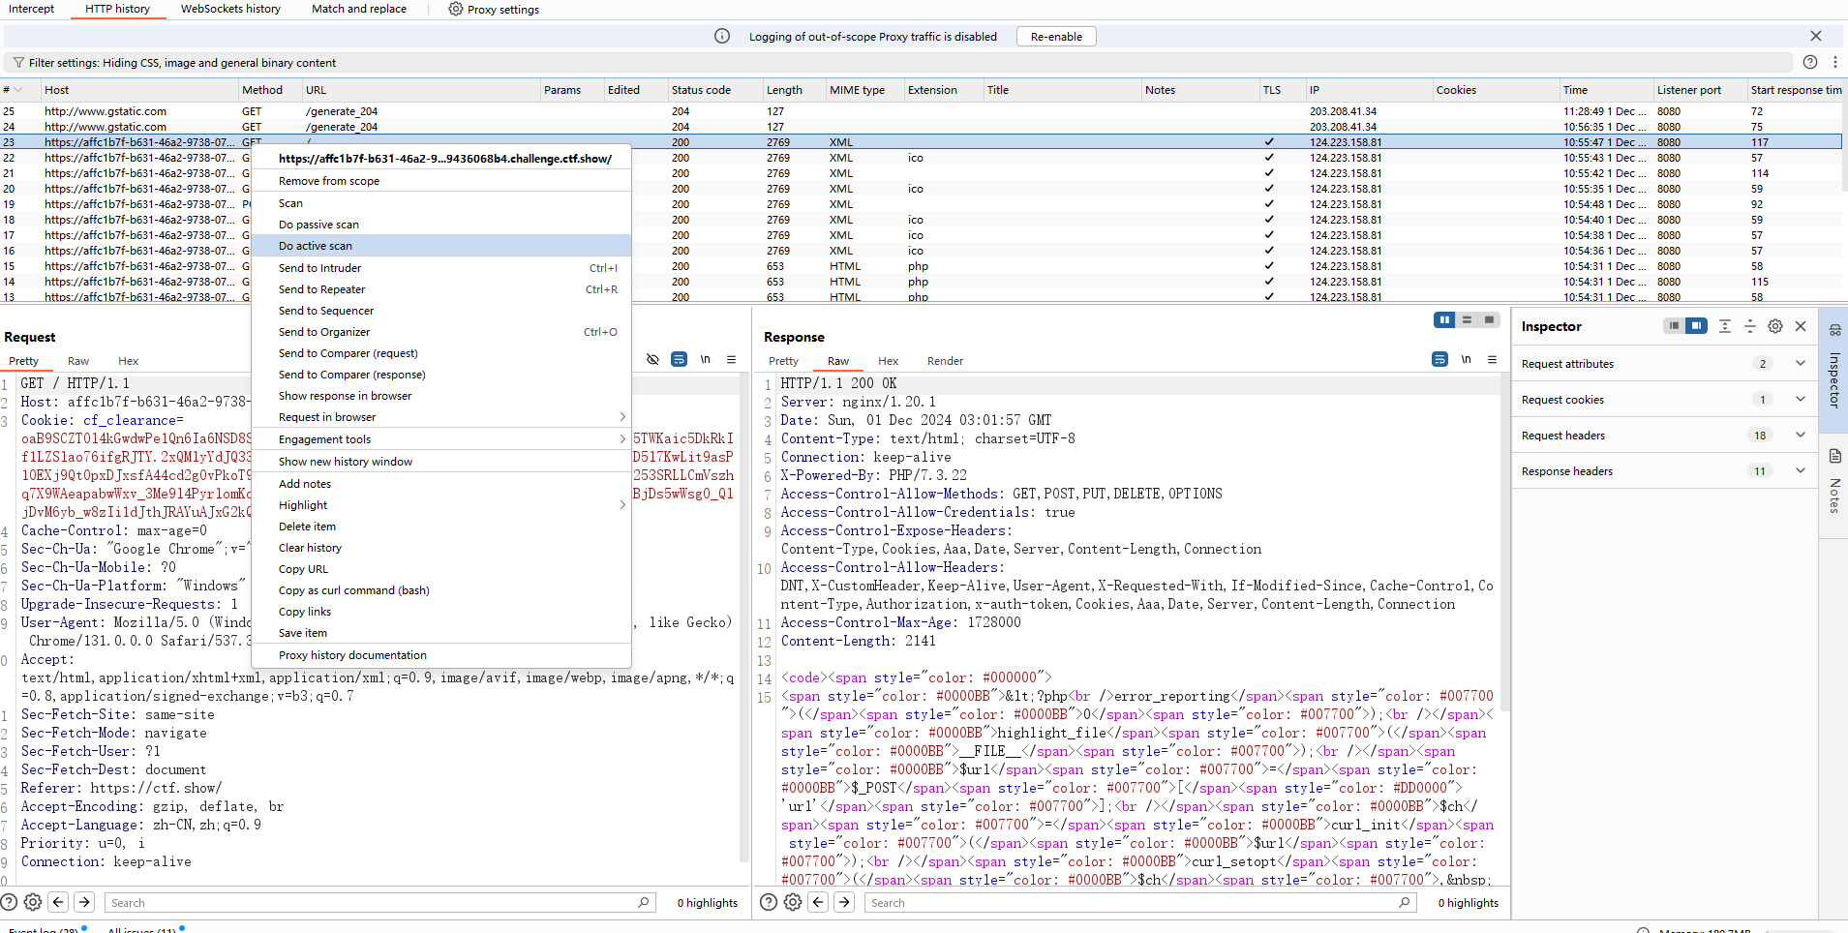The width and height of the screenshot is (1848, 933).
Task: Go to previous match in Request search
Action: coord(58,902)
